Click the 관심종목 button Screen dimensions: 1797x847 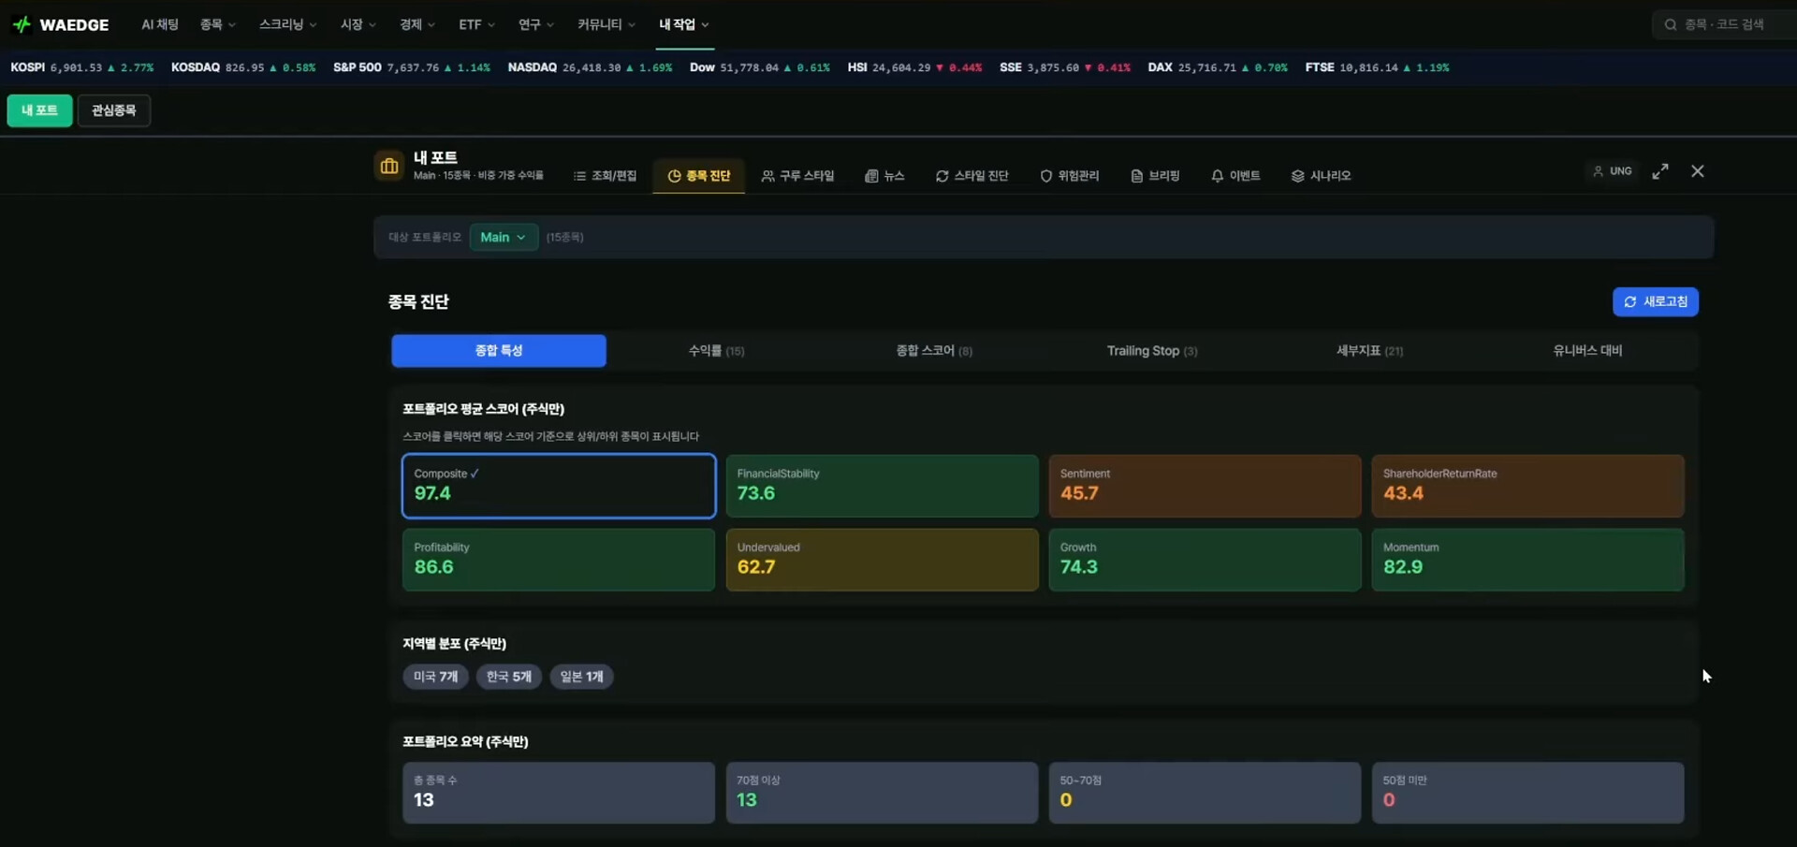coord(113,110)
